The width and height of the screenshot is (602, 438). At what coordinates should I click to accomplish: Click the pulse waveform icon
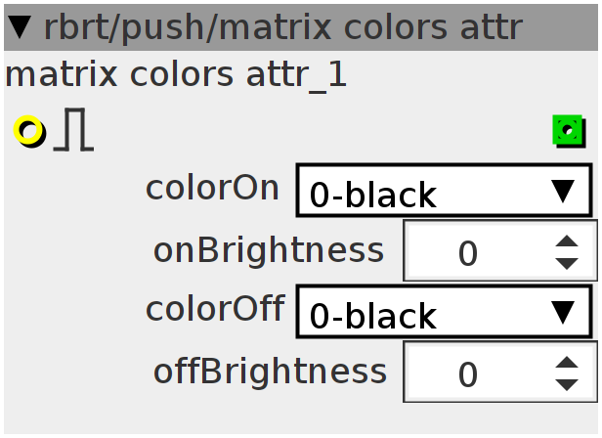[x=73, y=129]
